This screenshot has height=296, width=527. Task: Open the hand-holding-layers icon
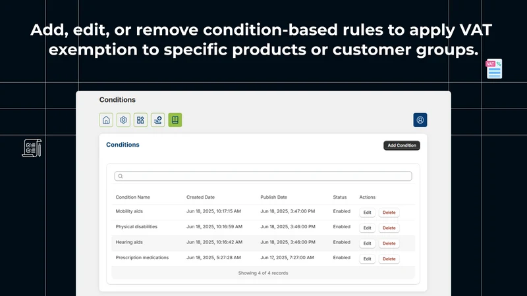tap(157, 120)
